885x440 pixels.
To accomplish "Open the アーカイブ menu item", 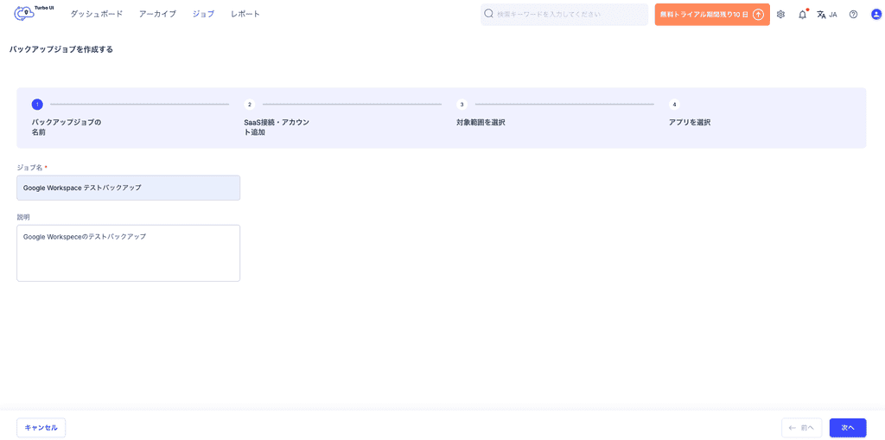I will [157, 14].
